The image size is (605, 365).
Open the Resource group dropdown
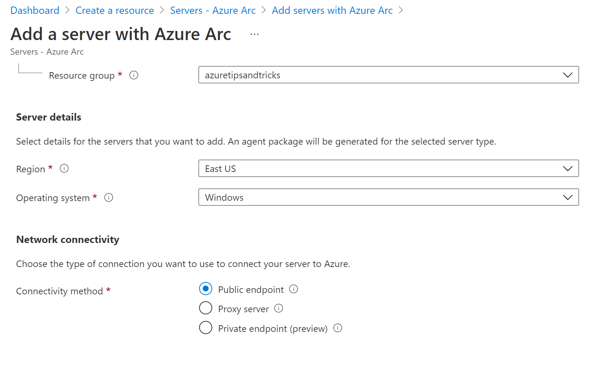pos(388,75)
